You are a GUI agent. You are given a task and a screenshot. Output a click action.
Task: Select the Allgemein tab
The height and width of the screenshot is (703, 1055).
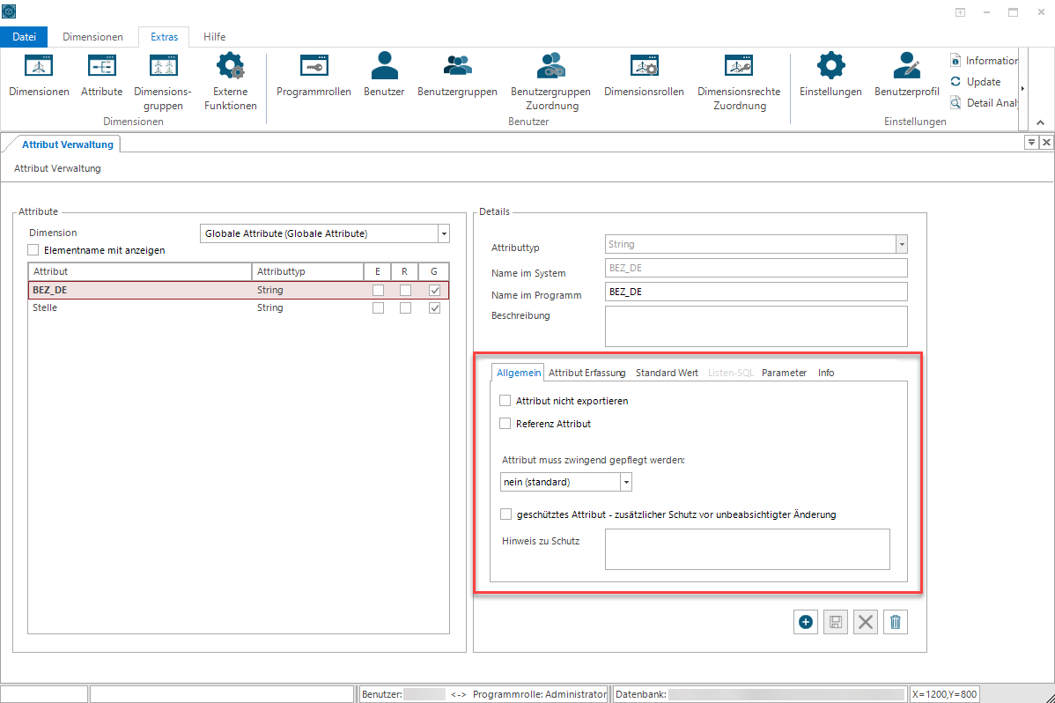518,373
